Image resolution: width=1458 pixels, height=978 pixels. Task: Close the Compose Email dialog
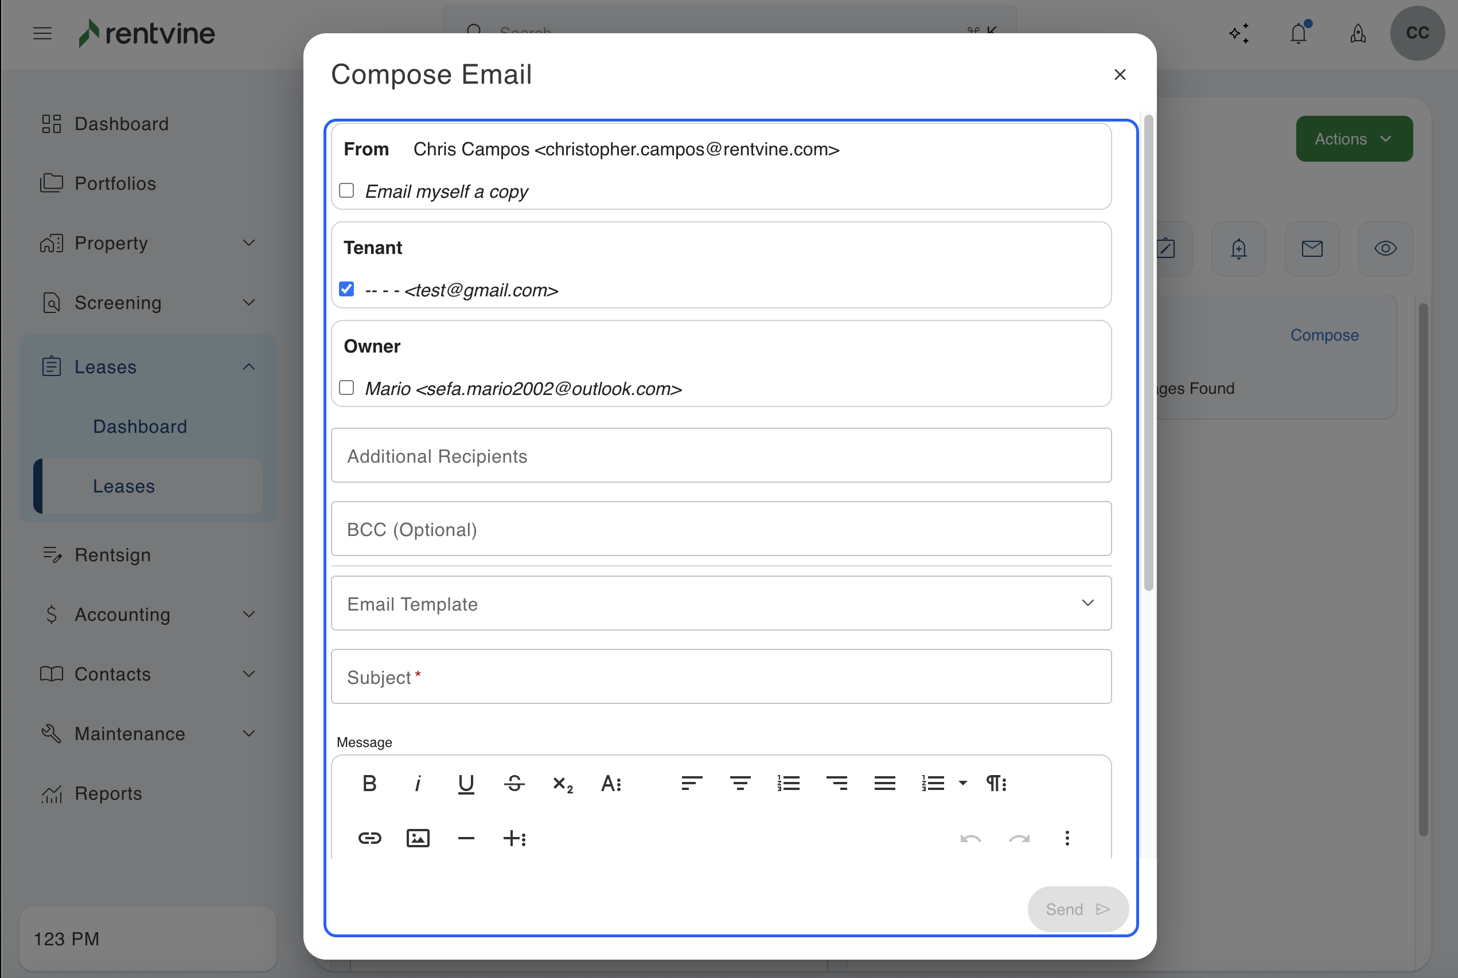[1120, 75]
